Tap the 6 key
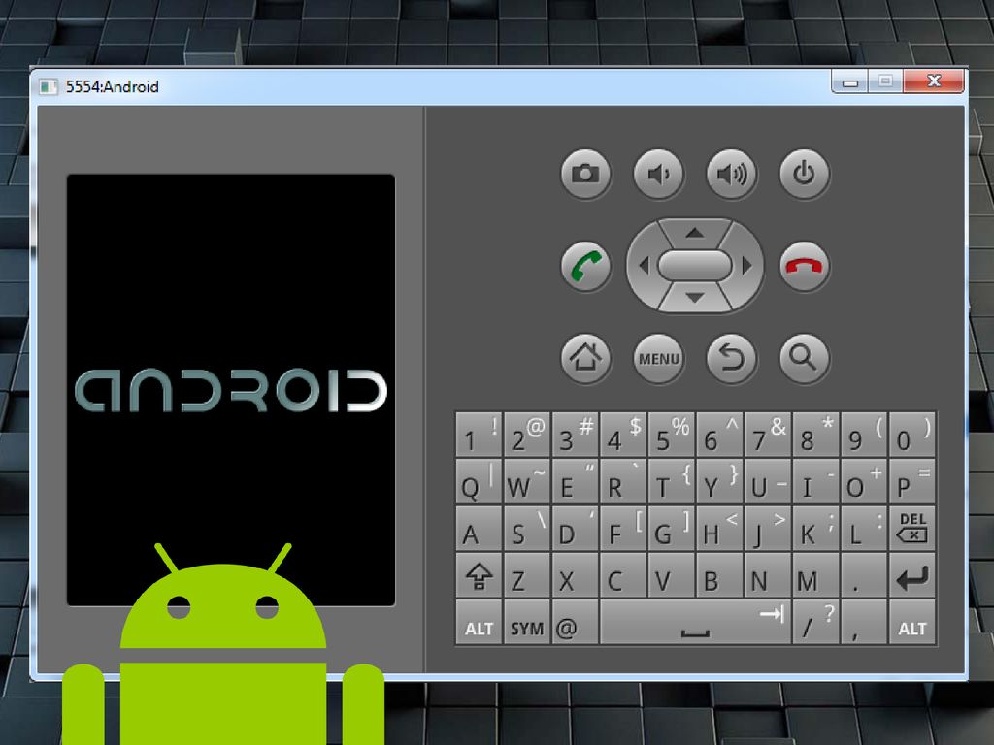 click(x=719, y=434)
